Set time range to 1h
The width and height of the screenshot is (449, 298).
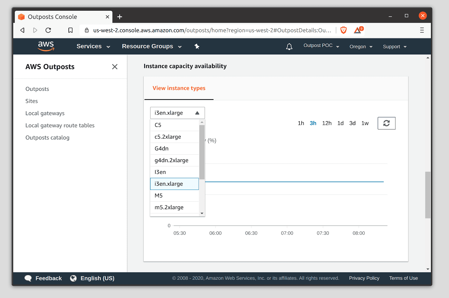pos(301,123)
